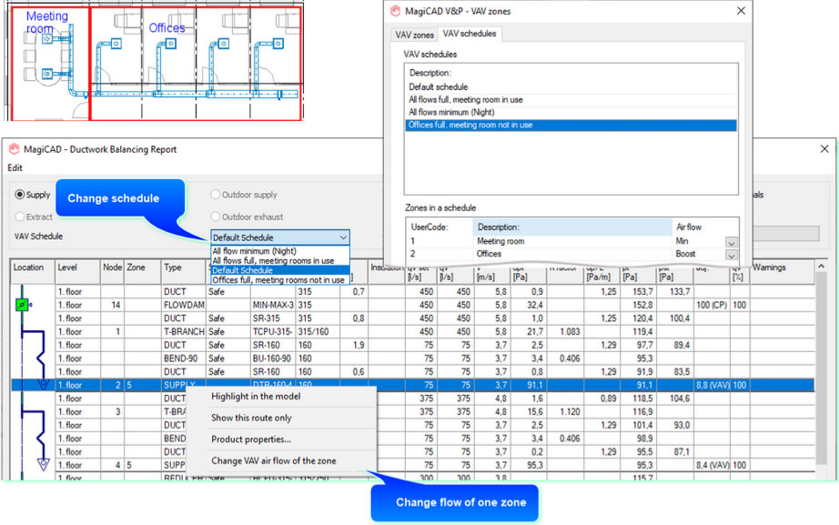Open Air flow dropdown for Meeting room zone

[x=732, y=242]
